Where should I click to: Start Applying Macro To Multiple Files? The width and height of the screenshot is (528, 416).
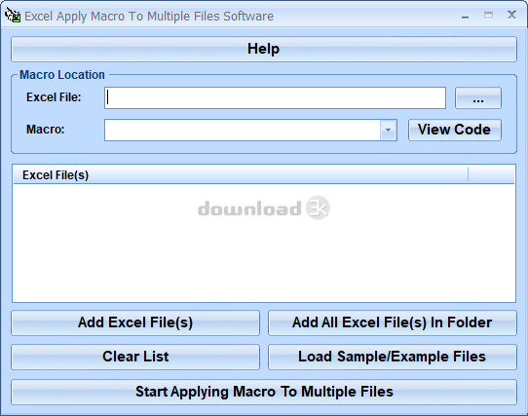264,392
